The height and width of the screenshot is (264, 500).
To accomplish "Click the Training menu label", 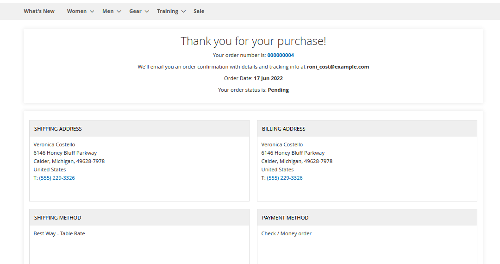I will pos(167,11).
